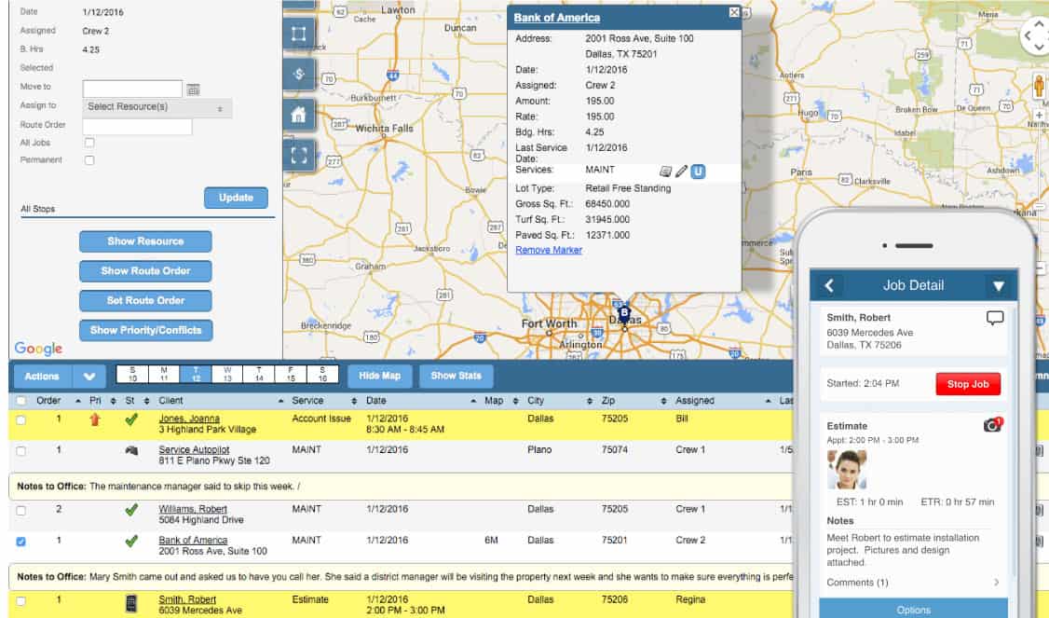
Task: Click the Update button
Action: (x=236, y=198)
